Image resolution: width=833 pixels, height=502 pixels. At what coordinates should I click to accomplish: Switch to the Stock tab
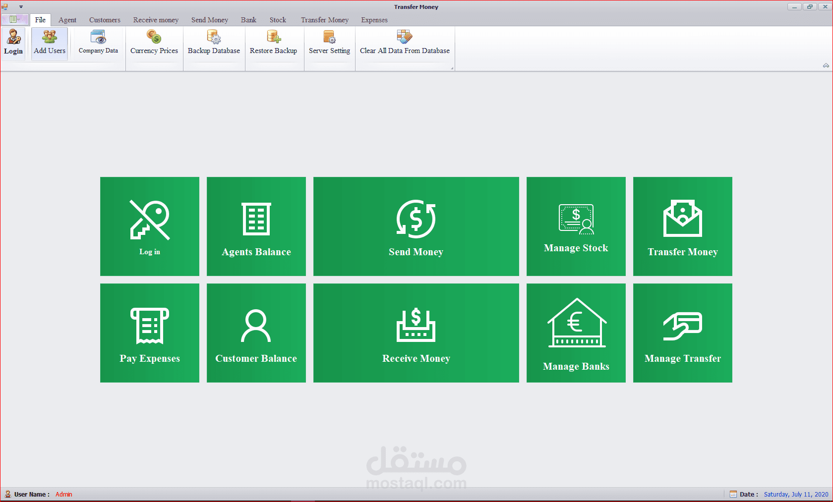(x=278, y=20)
